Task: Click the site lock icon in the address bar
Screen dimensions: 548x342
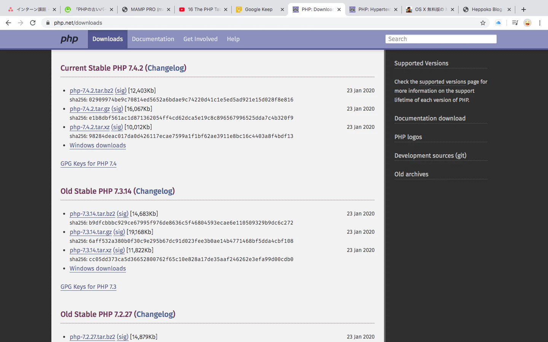Action: pos(48,23)
